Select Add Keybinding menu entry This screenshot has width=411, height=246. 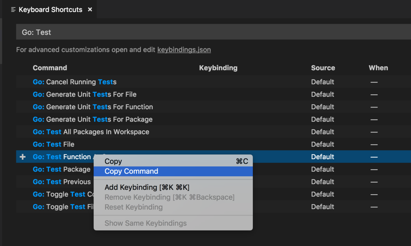tap(173, 187)
